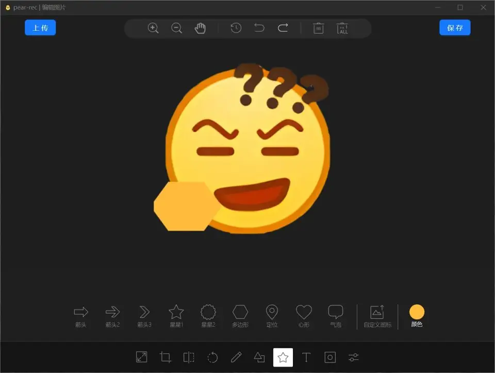
Task: Minimize the pear-rec window
Action: pos(438,7)
